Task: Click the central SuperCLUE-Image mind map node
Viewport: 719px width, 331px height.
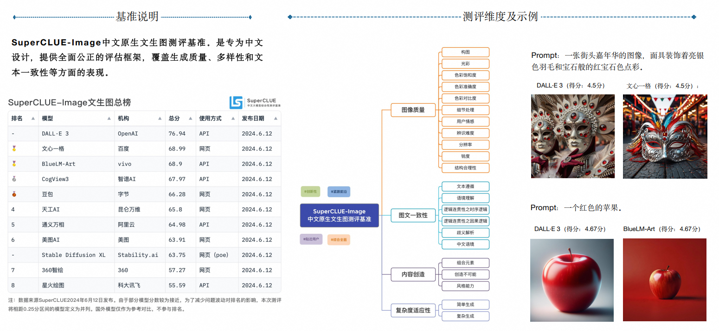Action: [339, 215]
